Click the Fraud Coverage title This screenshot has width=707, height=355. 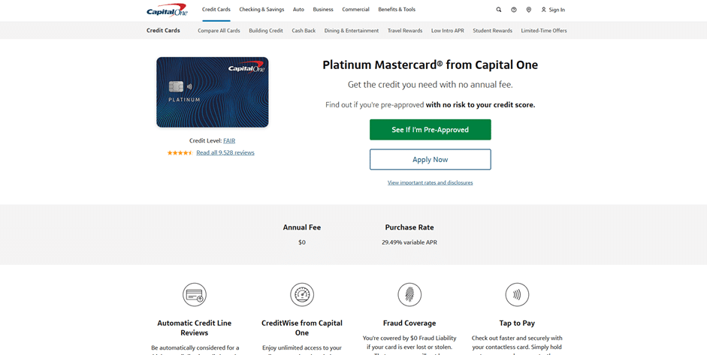[409, 323]
